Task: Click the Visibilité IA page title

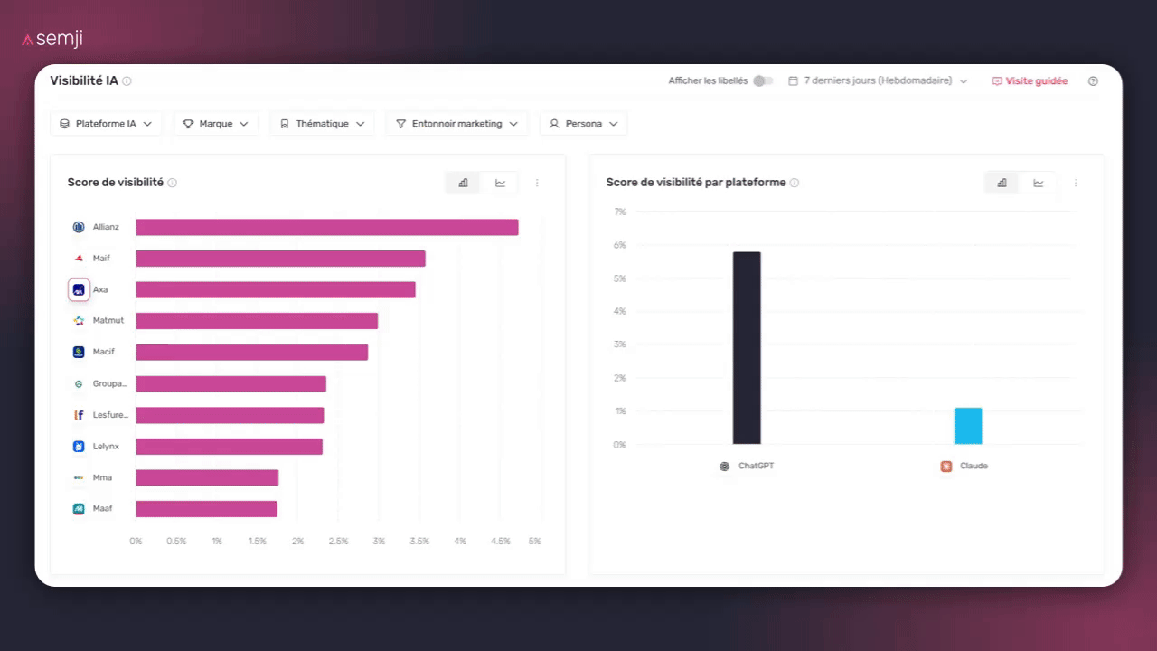Action: point(84,81)
